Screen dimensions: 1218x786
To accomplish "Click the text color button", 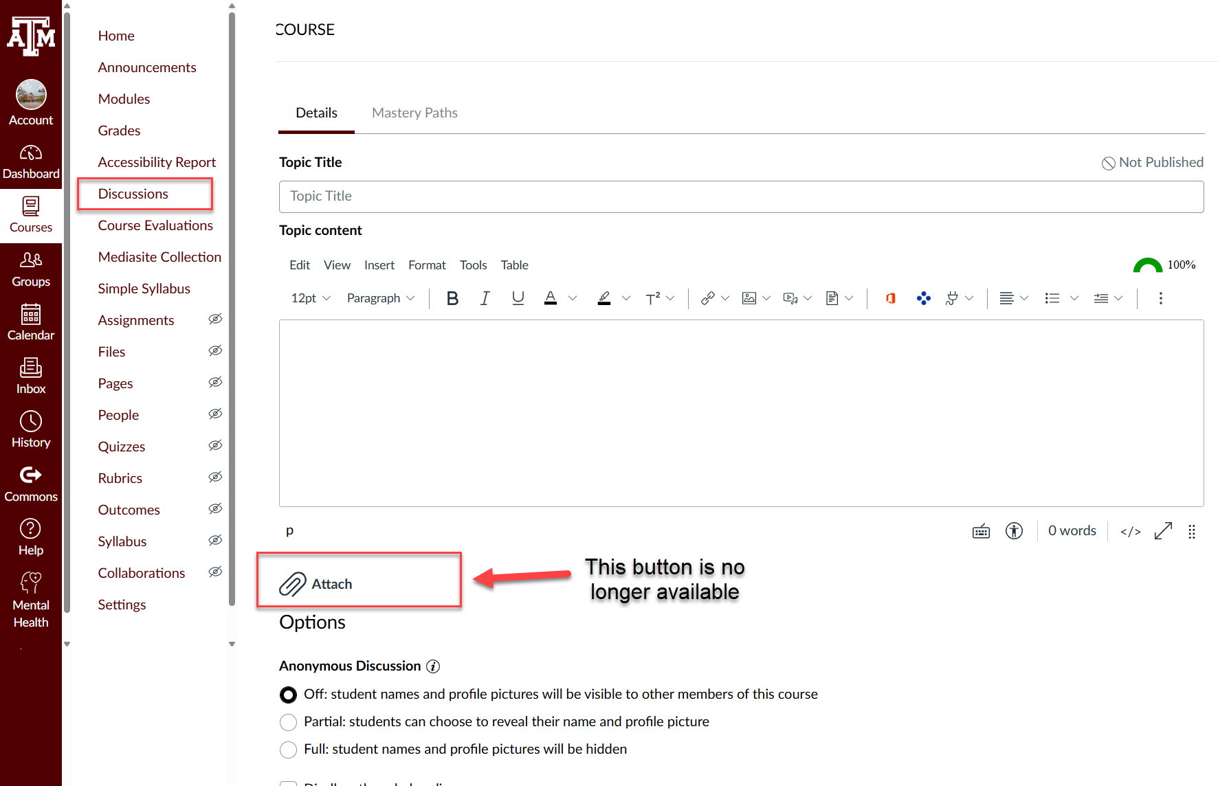I will coord(551,298).
